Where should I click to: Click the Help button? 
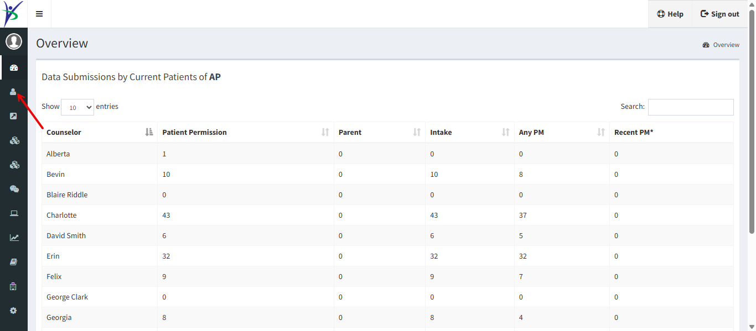pyautogui.click(x=670, y=14)
